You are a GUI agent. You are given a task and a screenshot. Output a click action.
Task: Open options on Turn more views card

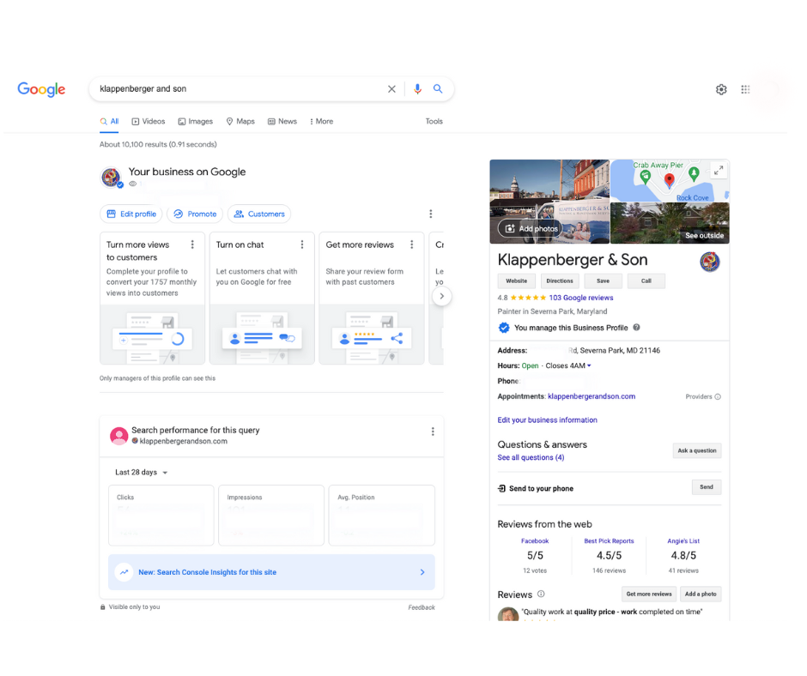click(192, 244)
